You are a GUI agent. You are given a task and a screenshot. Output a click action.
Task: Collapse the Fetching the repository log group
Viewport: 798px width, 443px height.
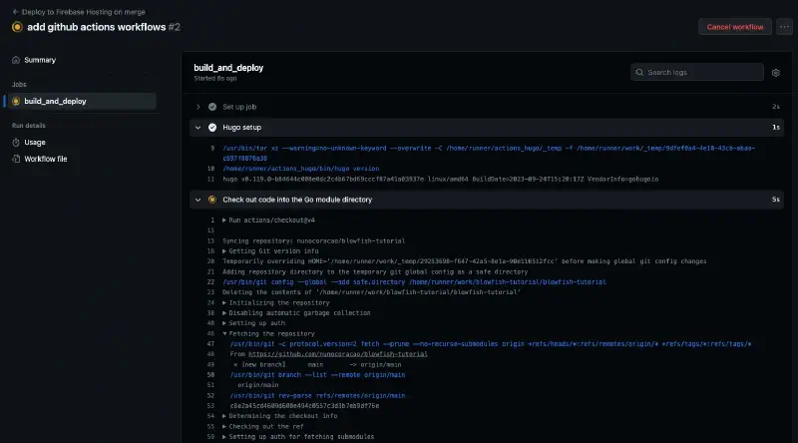225,333
